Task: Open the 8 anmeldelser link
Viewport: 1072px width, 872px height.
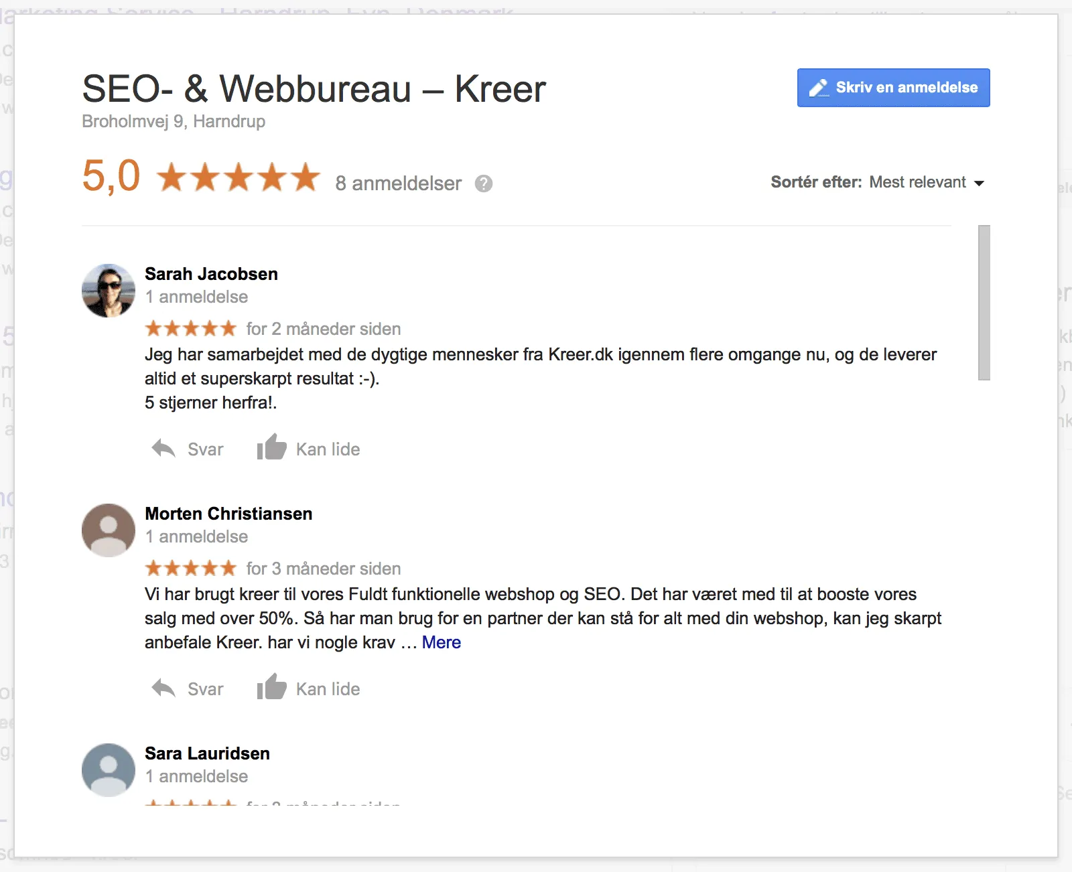Action: click(x=399, y=183)
